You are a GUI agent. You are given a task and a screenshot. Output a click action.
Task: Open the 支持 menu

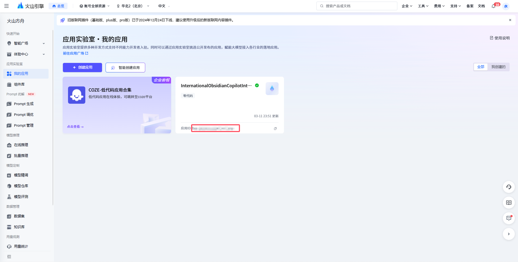point(455,6)
